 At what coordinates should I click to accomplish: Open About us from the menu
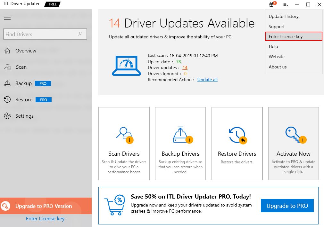pos(294,67)
